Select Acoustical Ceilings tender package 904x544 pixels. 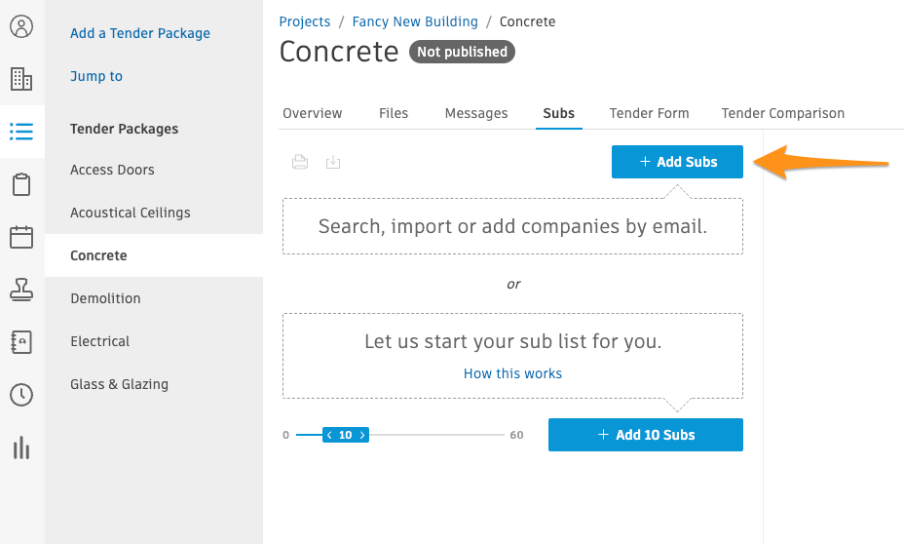point(131,213)
